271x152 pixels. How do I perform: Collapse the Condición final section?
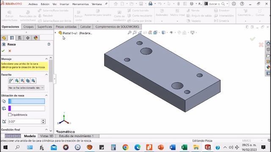[46, 130]
